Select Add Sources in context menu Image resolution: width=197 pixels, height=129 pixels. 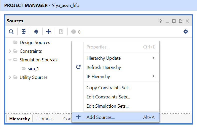[100, 117]
